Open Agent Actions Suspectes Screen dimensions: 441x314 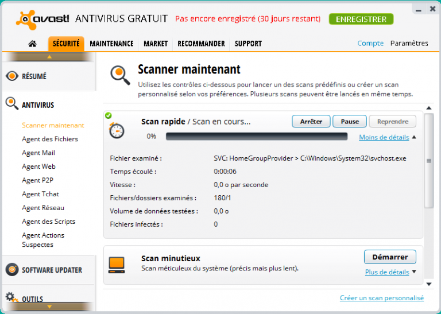[x=43, y=240]
